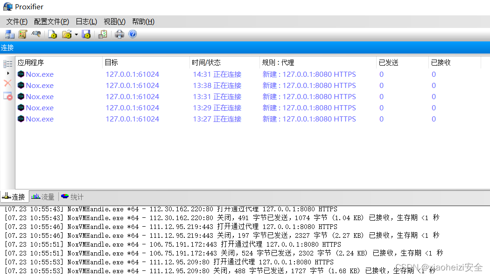
Task: Sort by the 已接收 column header
Action: (x=455, y=63)
